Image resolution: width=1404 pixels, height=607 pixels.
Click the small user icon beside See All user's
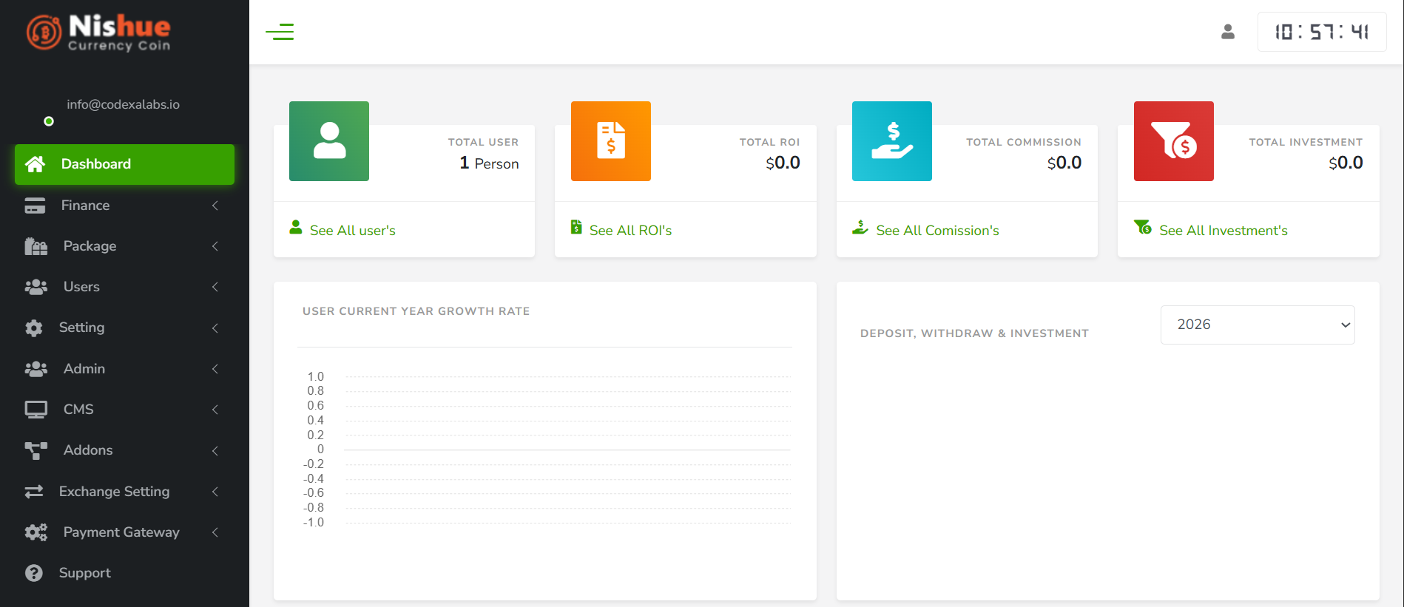point(296,227)
